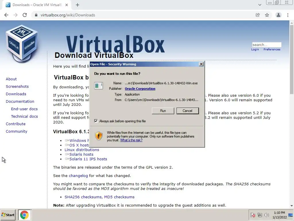Click the Chrome icon in the taskbar
294x221 pixels.
point(24,215)
